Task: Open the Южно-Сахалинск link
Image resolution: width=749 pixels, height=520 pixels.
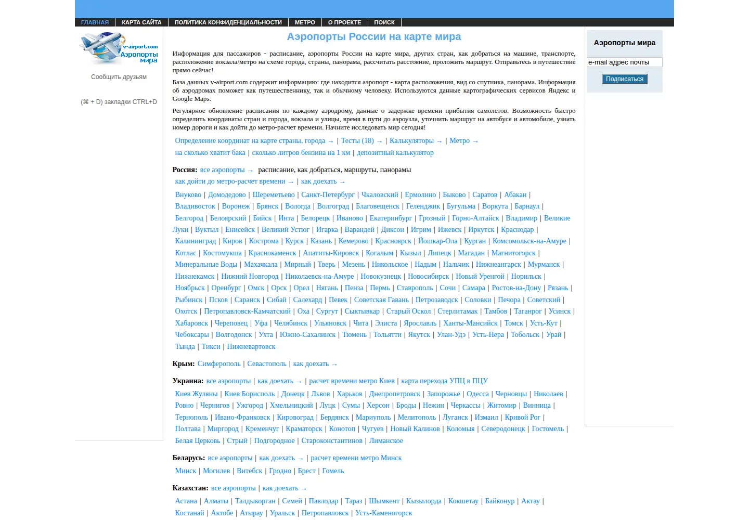Action: [307, 335]
